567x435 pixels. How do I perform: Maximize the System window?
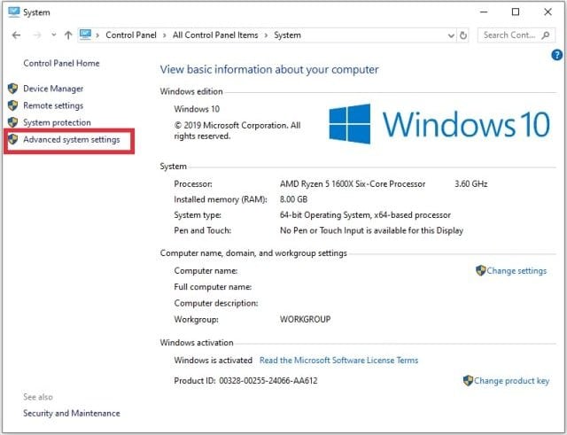point(516,12)
